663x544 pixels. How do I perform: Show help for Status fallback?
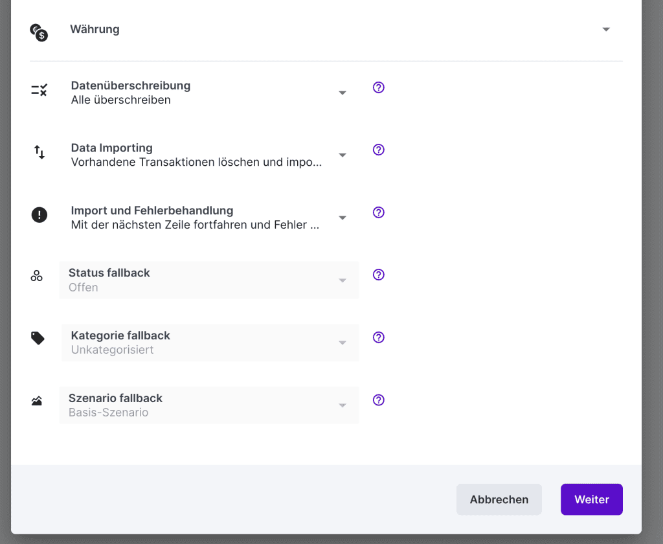tap(379, 275)
